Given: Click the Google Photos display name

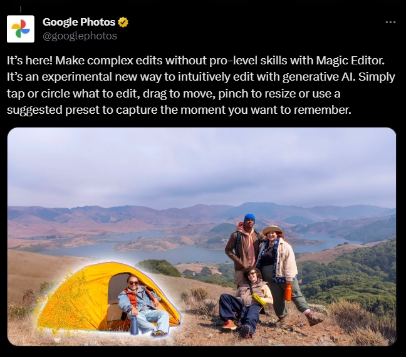Looking at the screenshot, I should pyautogui.click(x=79, y=23).
